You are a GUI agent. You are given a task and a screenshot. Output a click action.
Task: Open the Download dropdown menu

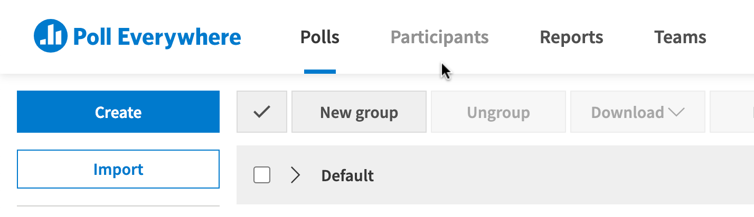tap(638, 112)
